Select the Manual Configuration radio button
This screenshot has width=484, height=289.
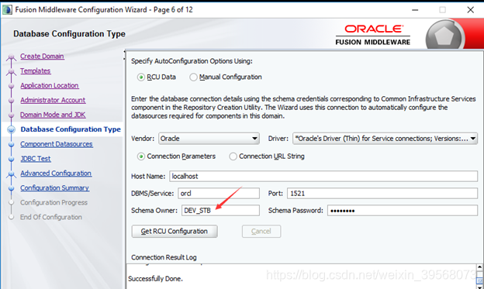[x=193, y=77]
